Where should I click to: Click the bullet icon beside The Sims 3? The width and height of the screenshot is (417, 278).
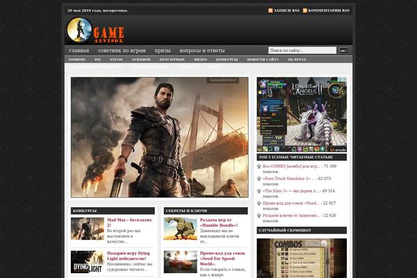[x=259, y=190]
